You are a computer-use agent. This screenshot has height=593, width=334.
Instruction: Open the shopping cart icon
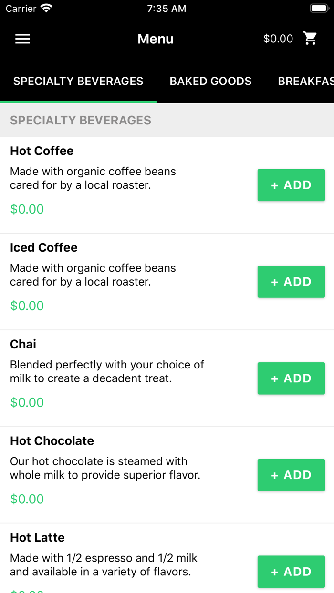310,39
